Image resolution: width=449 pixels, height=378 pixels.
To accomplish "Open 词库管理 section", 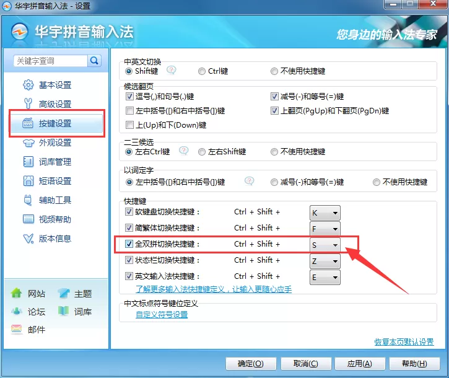I will (x=55, y=162).
